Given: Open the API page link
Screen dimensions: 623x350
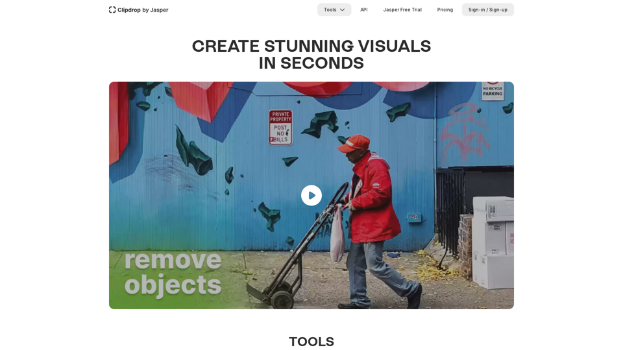Looking at the screenshot, I should 364,10.
